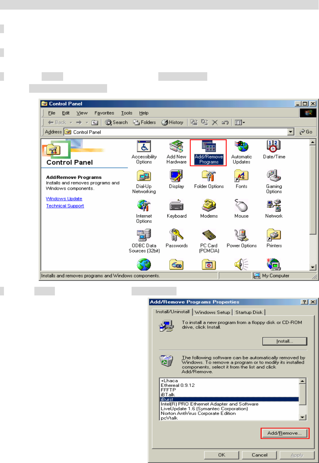Click the dialog Help question mark button

coord(304,302)
